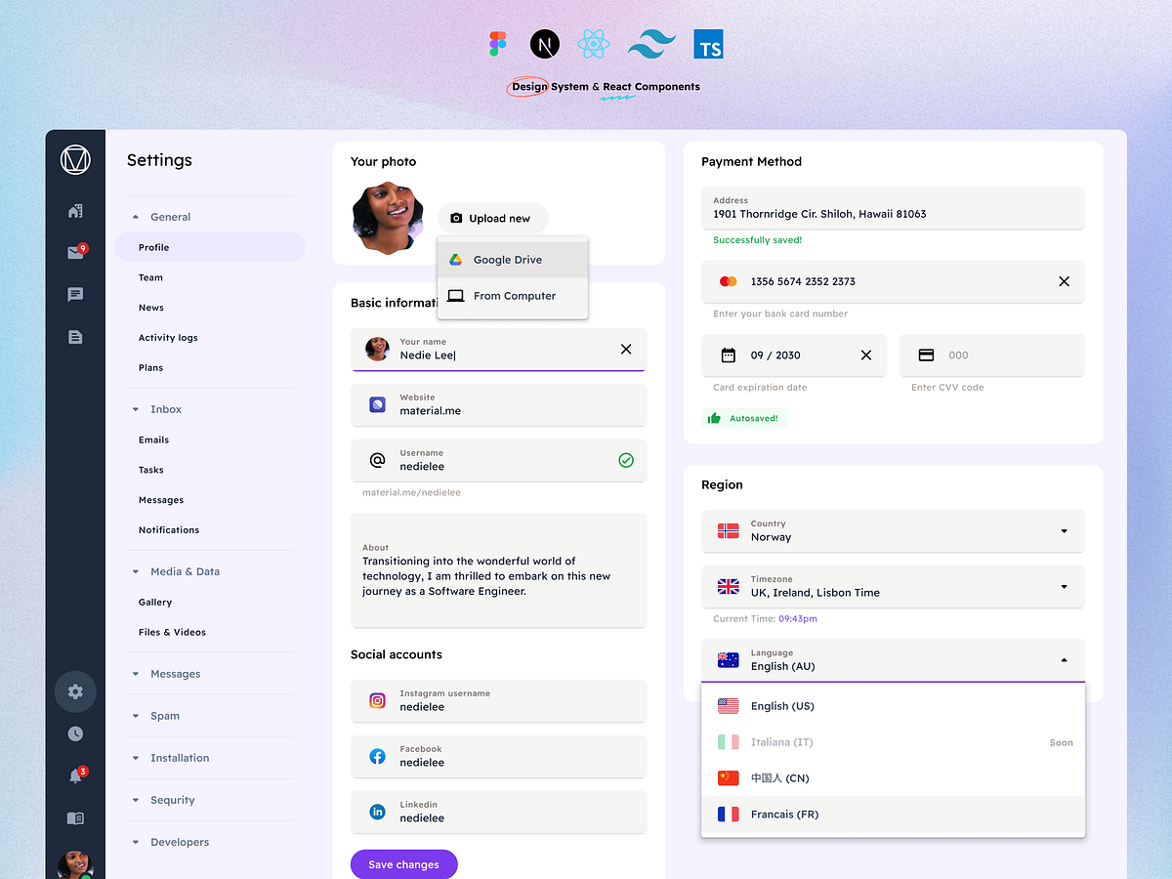This screenshot has height=879, width=1172.
Task: Click the Facebook icon in Social accounts
Action: coord(377,756)
